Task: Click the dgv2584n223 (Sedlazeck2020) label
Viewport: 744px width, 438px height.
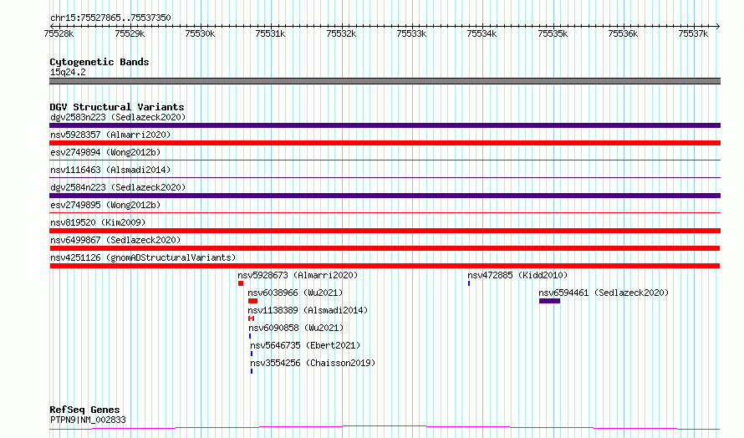Action: tap(118, 187)
